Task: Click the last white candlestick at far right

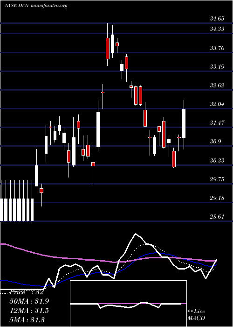Action: point(184,124)
